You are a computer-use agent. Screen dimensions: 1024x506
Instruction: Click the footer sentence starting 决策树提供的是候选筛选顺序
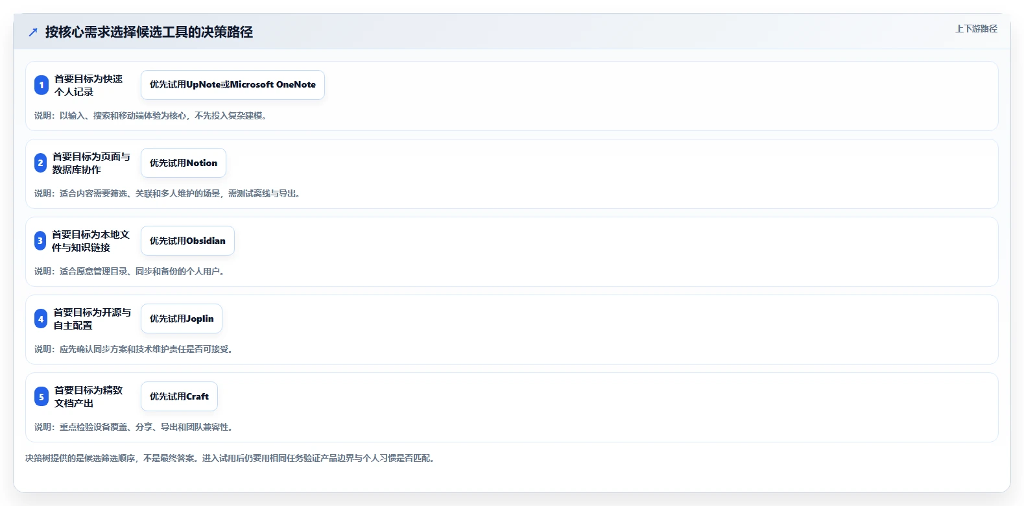coord(231,458)
